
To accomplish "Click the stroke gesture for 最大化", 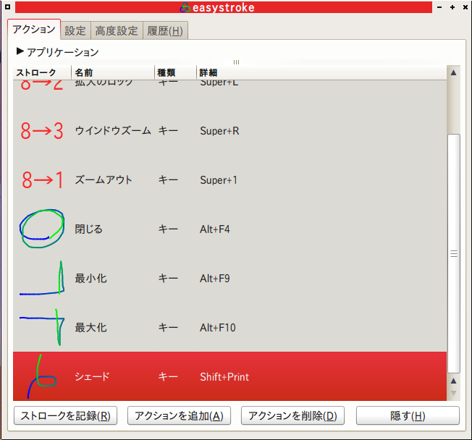I will point(42,327).
